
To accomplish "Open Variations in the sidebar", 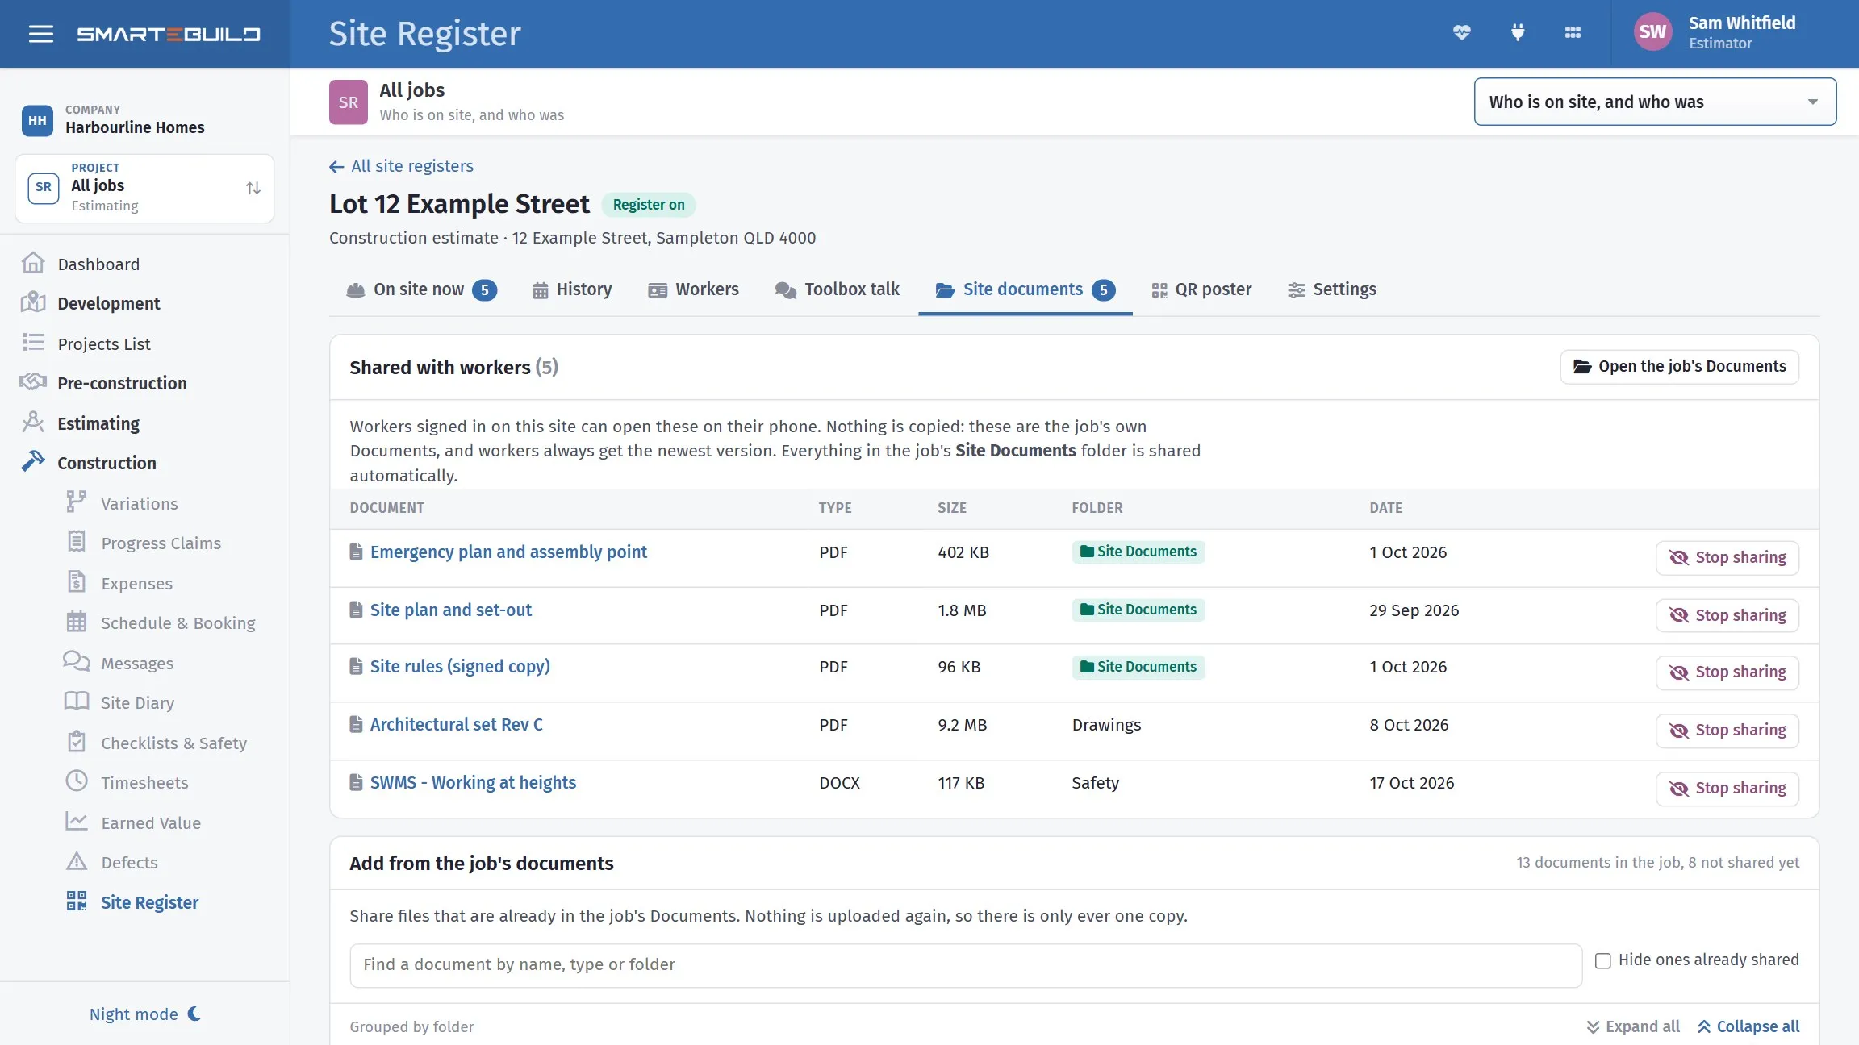I will 139,503.
